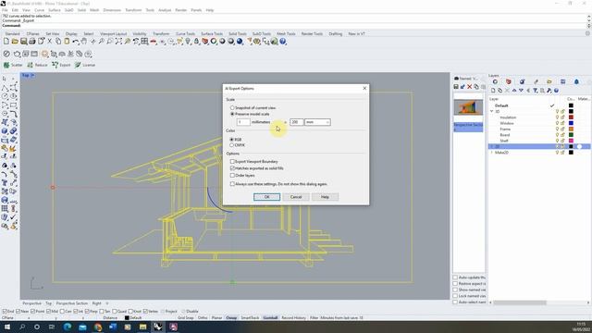Click the hammer tools icon in Layers panel
Image resolution: width=592 pixels, height=333 pixels.
click(549, 91)
